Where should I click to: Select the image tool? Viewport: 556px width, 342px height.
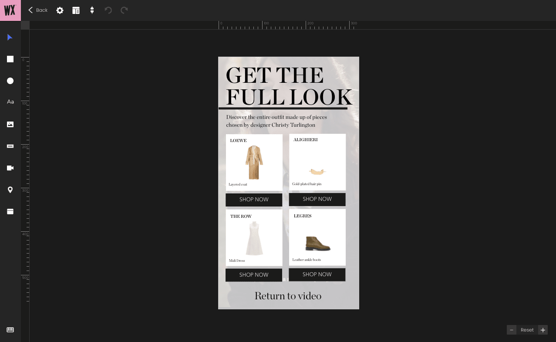[x=10, y=125]
